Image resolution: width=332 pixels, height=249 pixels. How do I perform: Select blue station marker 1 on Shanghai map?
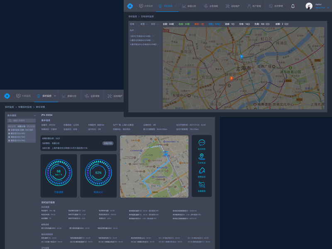click(242, 56)
